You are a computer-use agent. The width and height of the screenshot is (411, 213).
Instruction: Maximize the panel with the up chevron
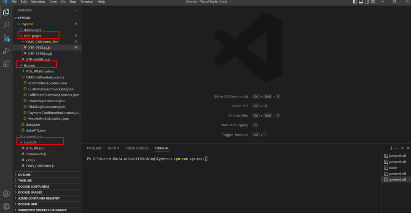[x=402, y=148]
